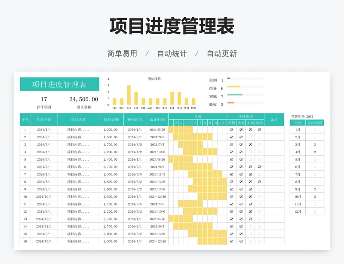Viewport: 344px width, 264px height.
Task: Click the 月份 header in the side table
Action: point(298,123)
